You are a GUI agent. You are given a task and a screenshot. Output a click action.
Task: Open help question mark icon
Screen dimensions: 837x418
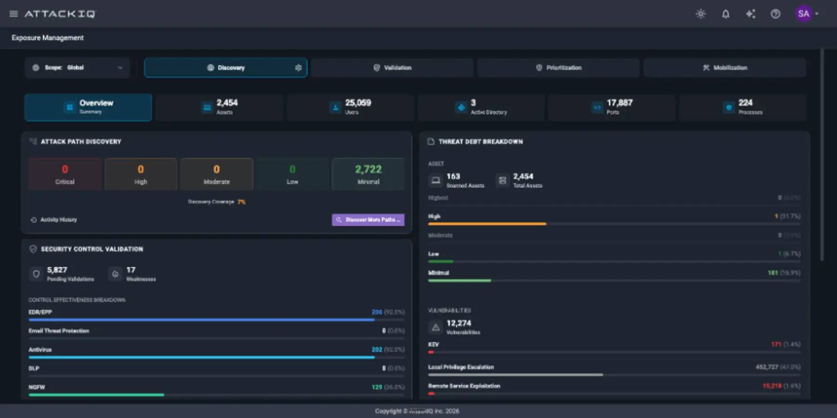[775, 14]
